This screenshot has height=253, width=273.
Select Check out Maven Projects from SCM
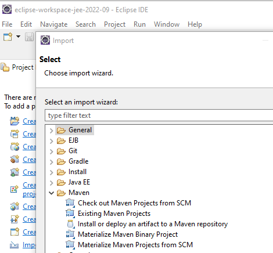coord(134,203)
